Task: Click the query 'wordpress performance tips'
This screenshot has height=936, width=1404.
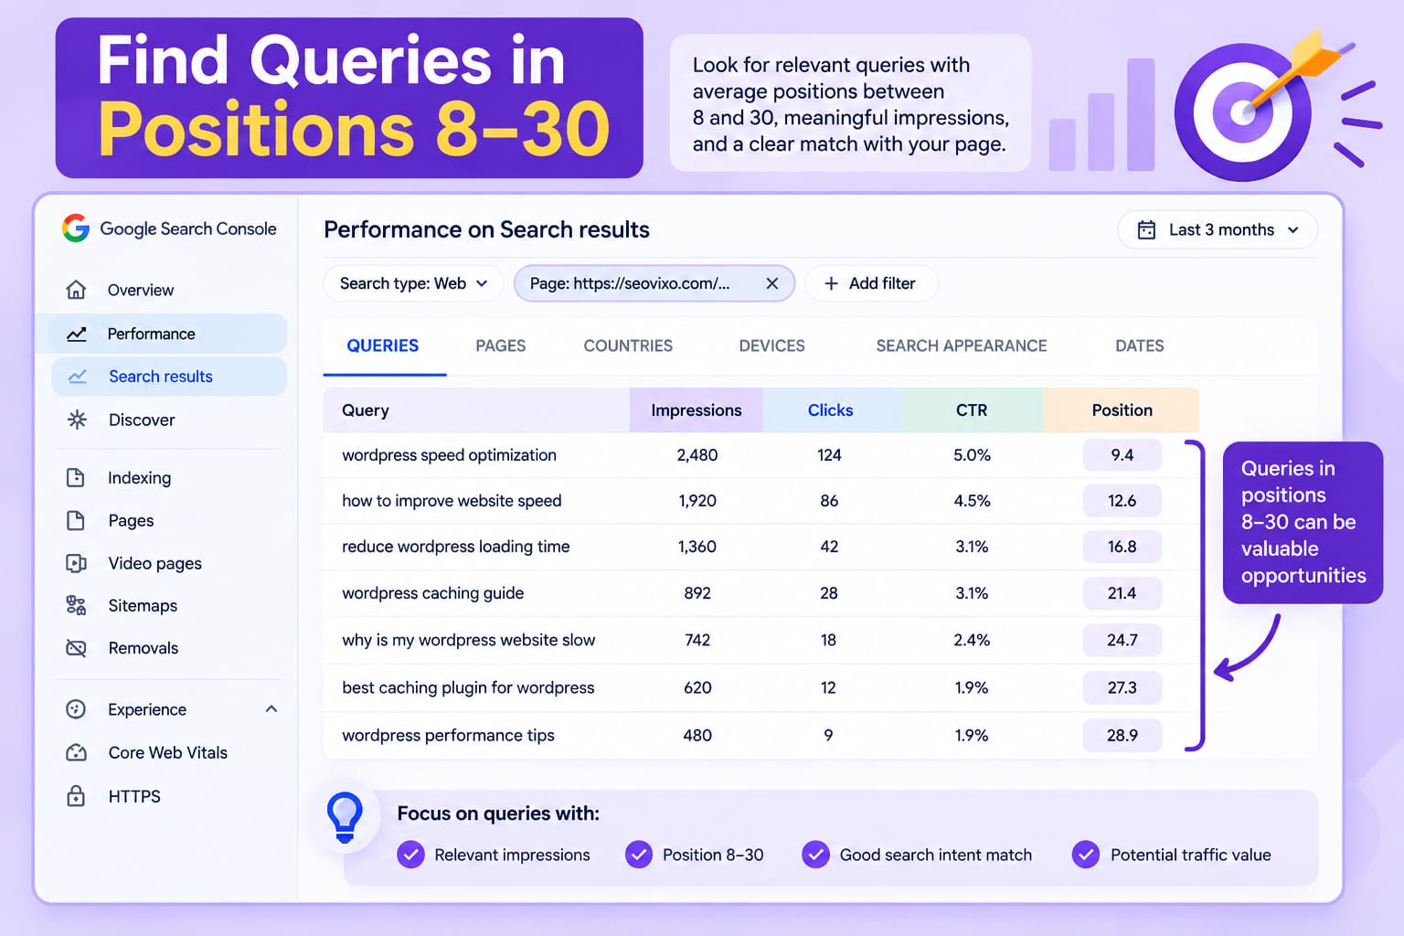Action: click(448, 735)
